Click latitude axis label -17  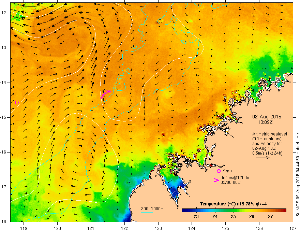click(x=3, y=187)
